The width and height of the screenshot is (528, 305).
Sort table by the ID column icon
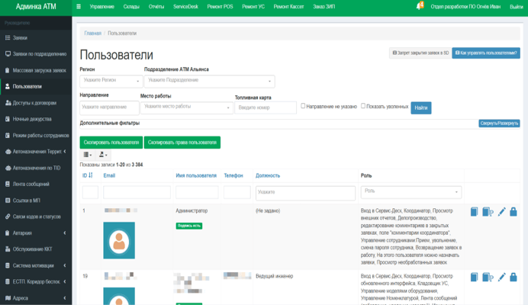(x=90, y=175)
